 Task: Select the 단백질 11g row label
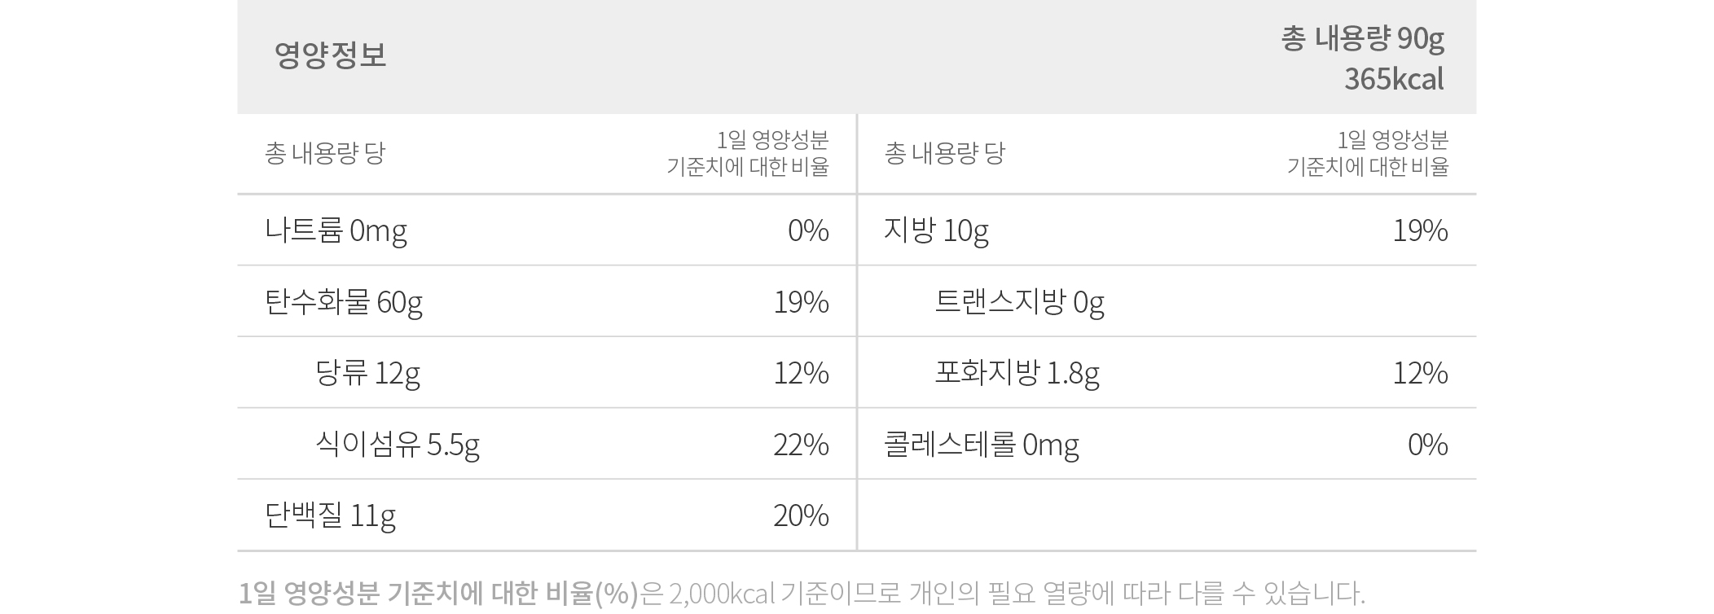[331, 516]
